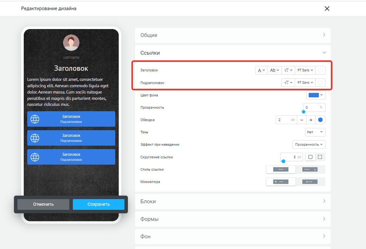Increase Обводка width with plus button
The image size is (366, 249).
(x=311, y=120)
